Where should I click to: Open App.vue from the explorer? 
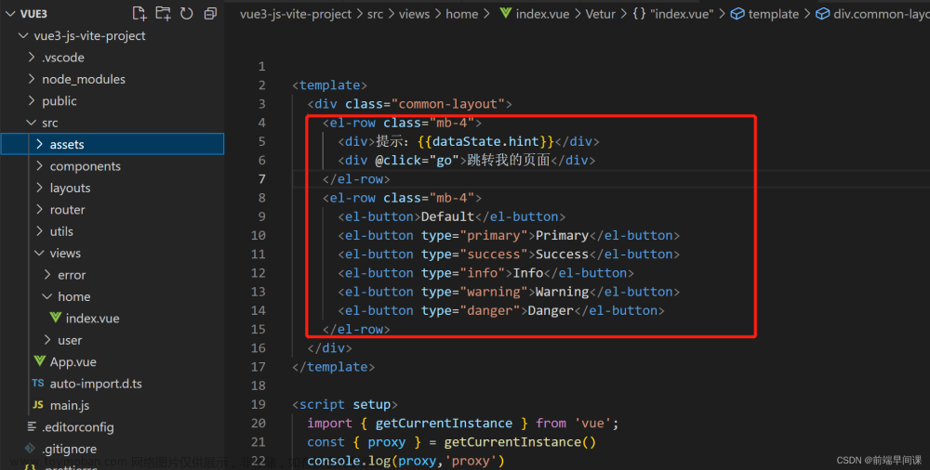[73, 361]
